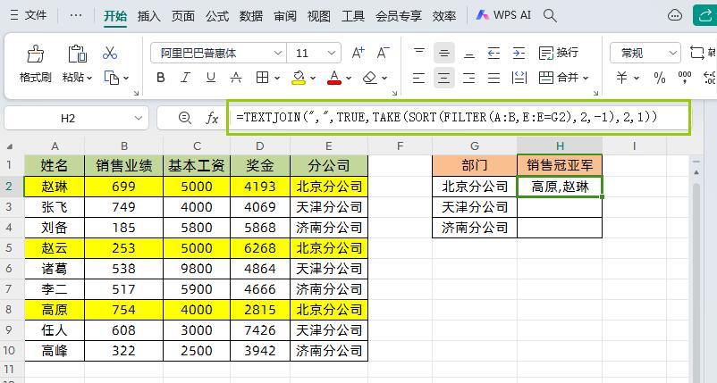Click the clear formatting eraser icon

(370, 78)
